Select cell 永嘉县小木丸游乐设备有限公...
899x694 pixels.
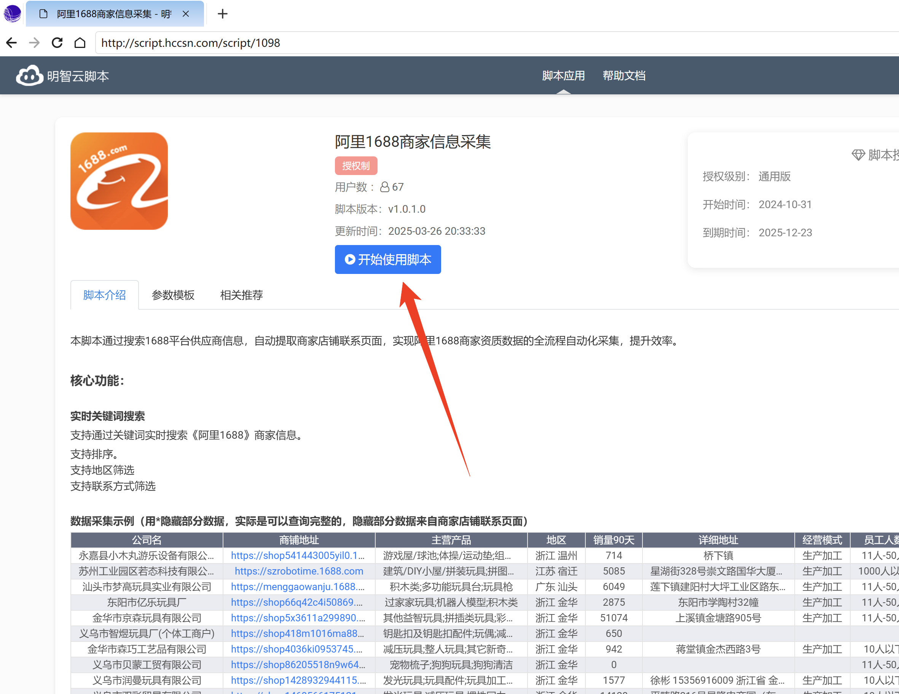(147, 556)
